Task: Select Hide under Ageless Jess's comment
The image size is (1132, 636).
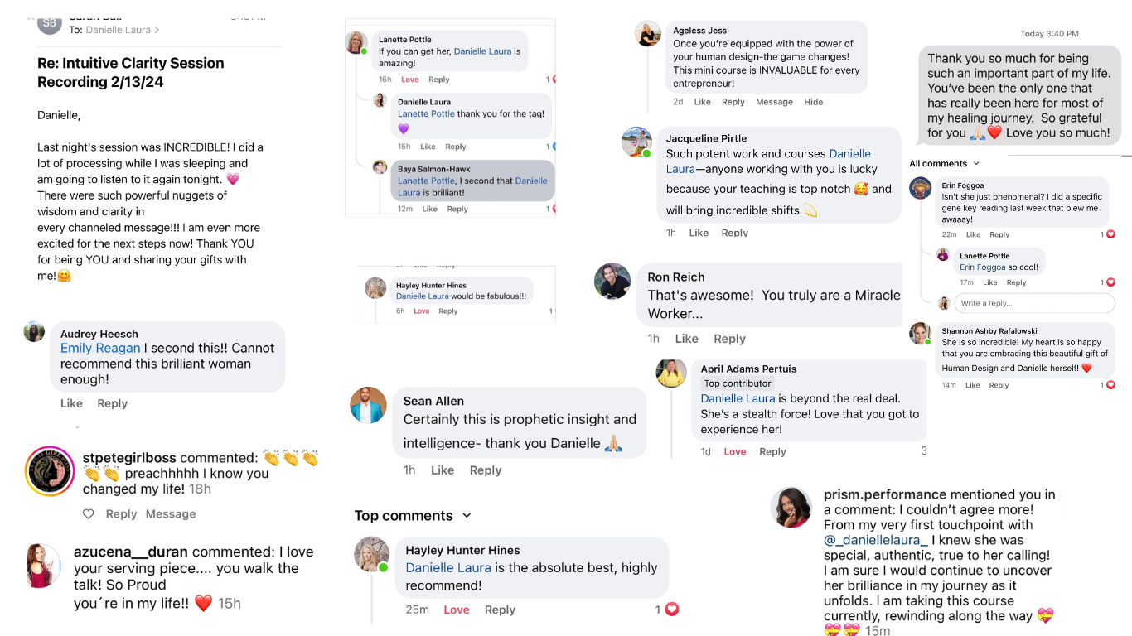Action: [x=814, y=102]
